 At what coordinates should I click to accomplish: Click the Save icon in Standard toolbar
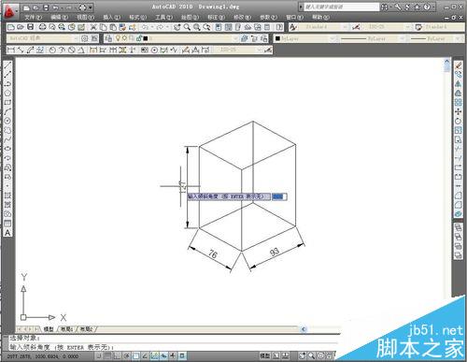pos(30,27)
